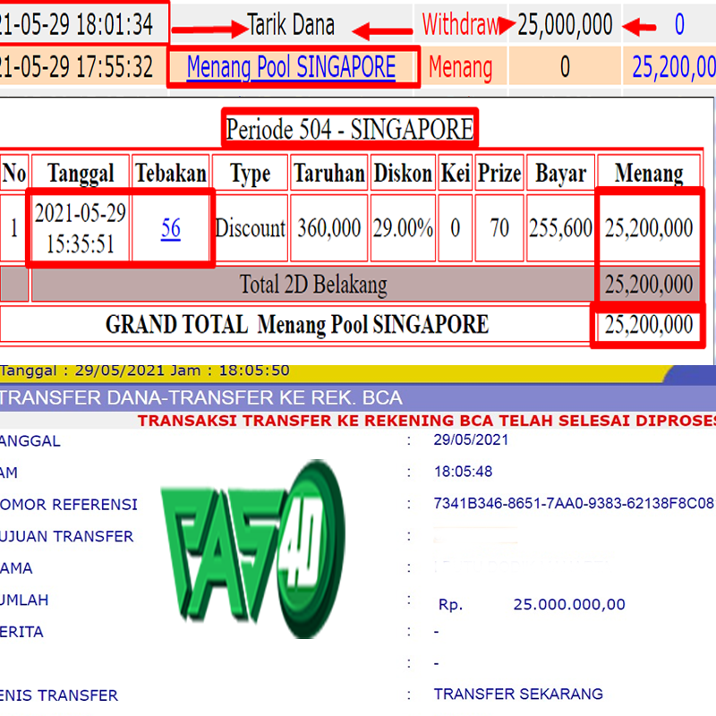Select the transfer date value 29/05/2021
Viewport: 716px width, 716px height.
(x=471, y=439)
